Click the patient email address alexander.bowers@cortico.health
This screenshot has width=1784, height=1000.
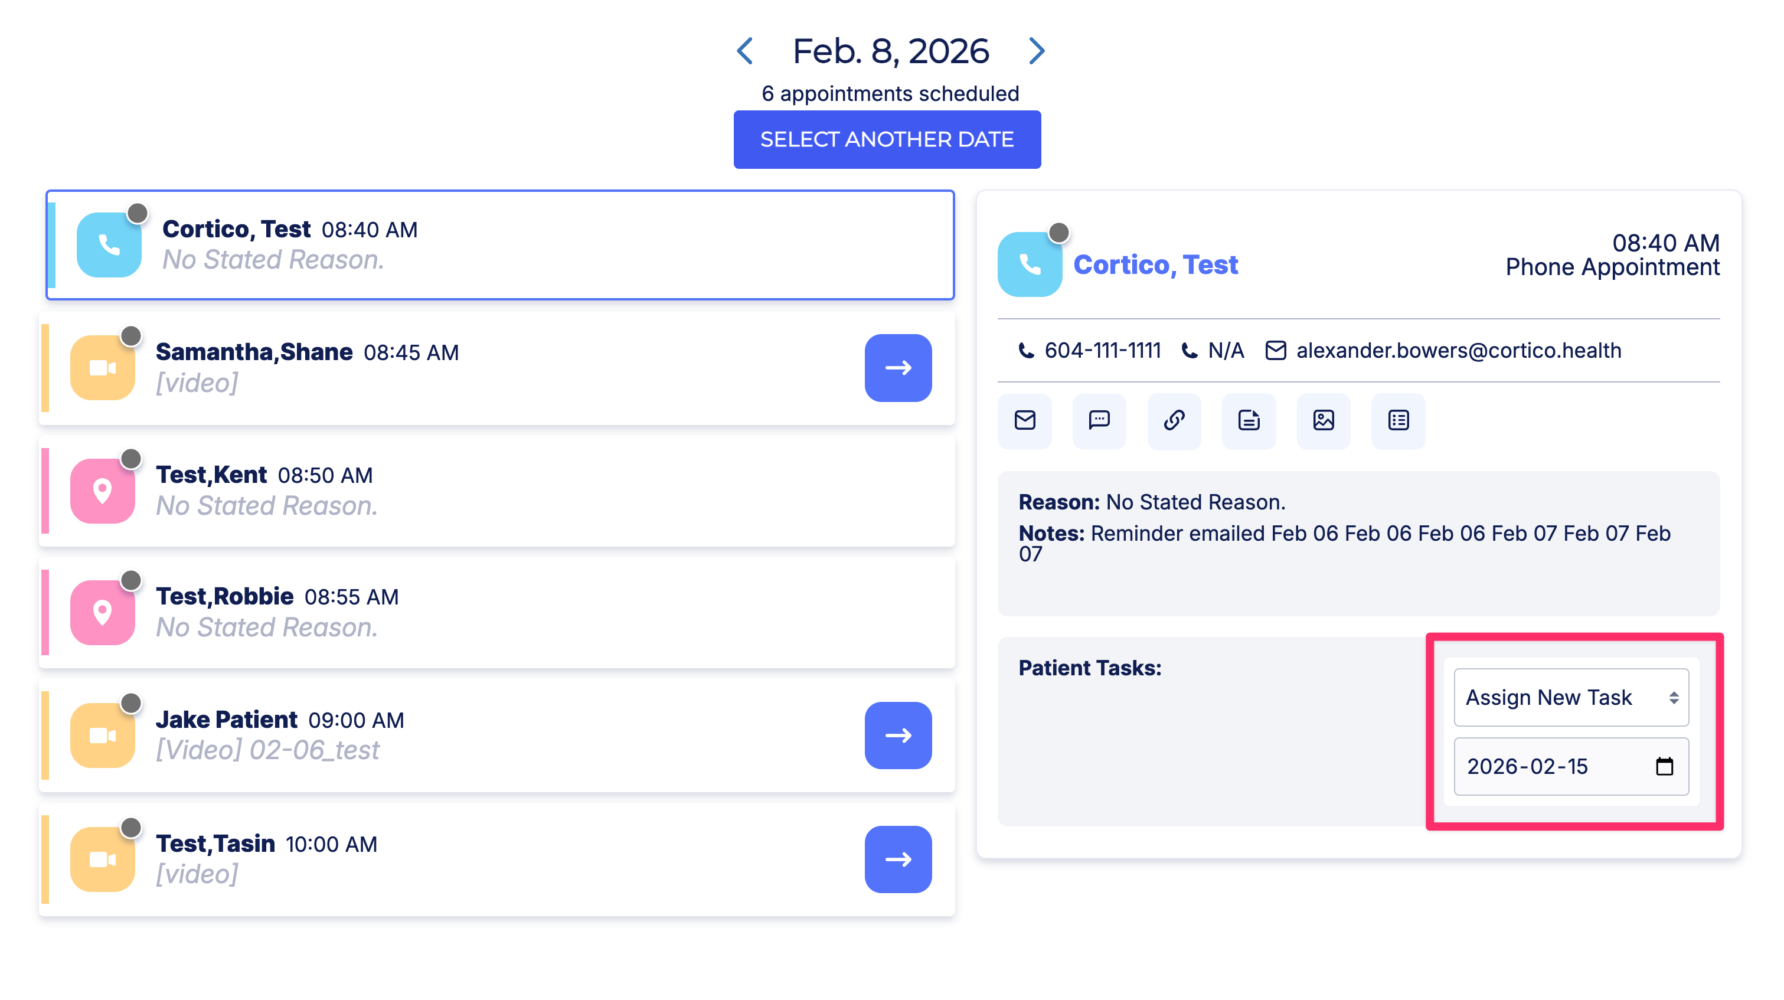(x=1459, y=351)
